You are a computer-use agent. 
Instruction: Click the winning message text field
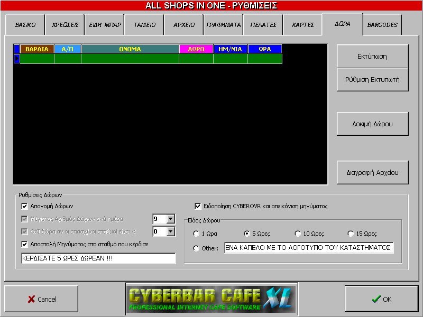pyautogui.click(x=98, y=258)
